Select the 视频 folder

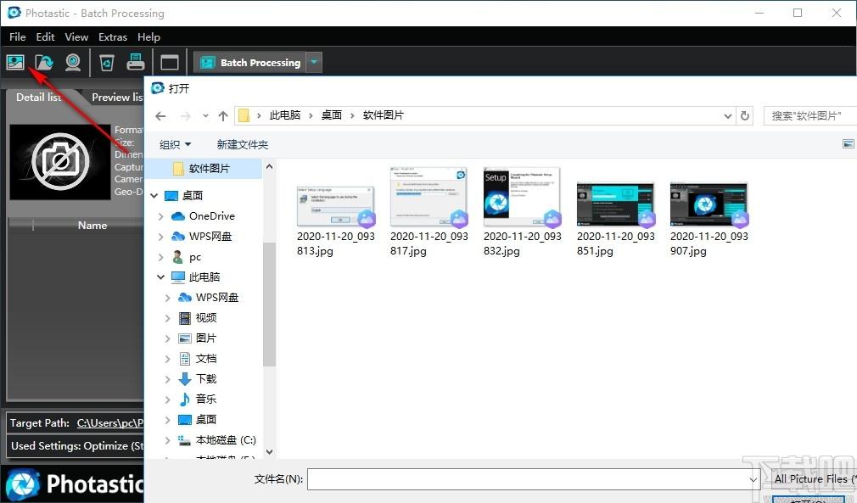click(x=205, y=318)
